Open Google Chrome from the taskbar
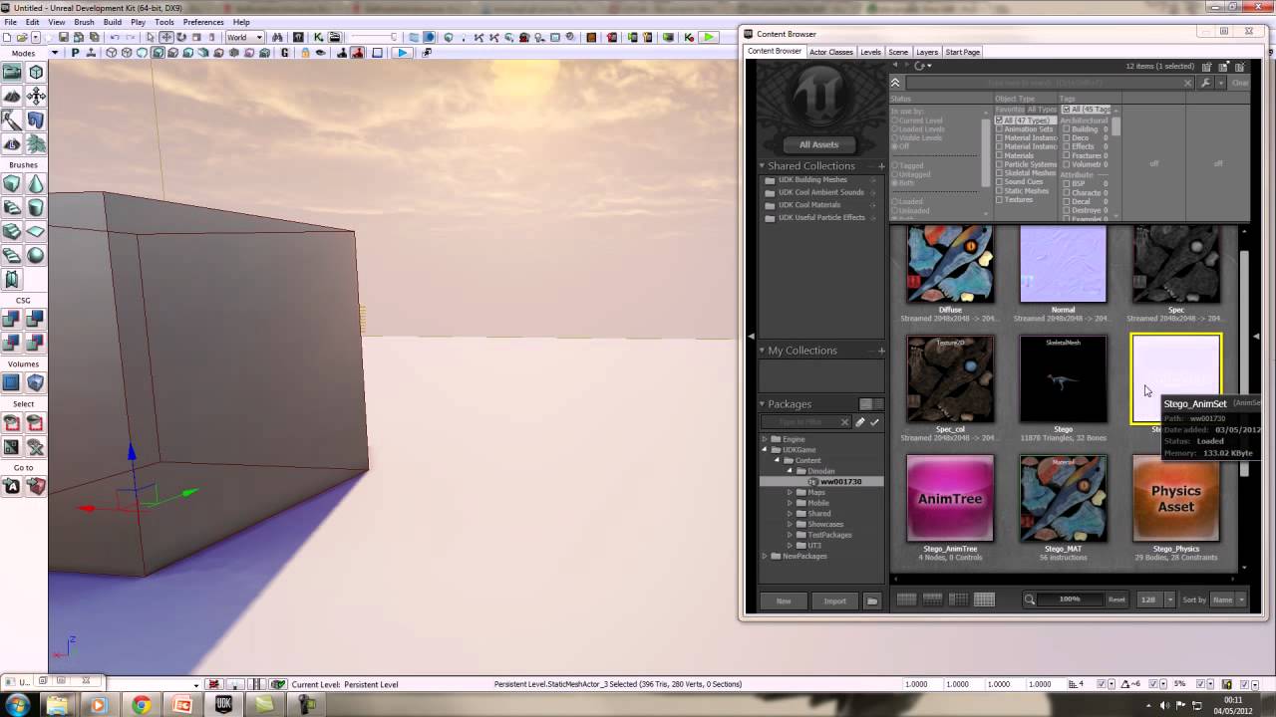Image resolution: width=1276 pixels, height=717 pixels. coord(141,705)
